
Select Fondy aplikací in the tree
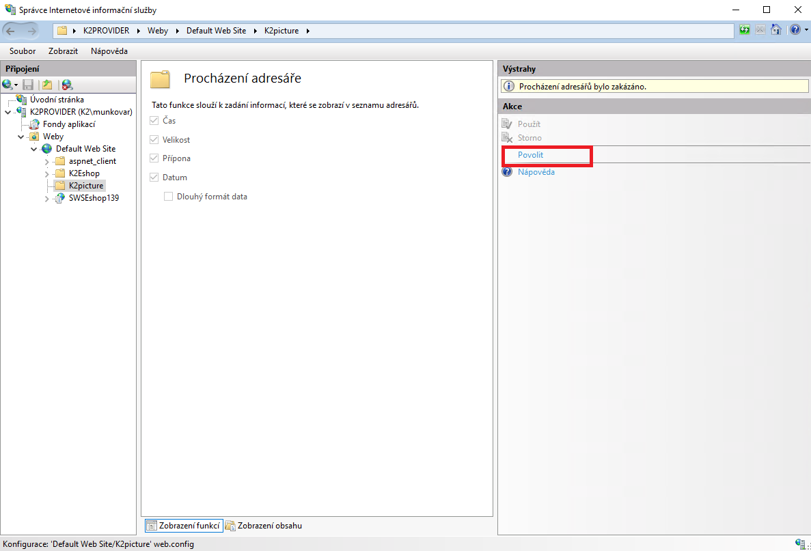pyautogui.click(x=69, y=124)
